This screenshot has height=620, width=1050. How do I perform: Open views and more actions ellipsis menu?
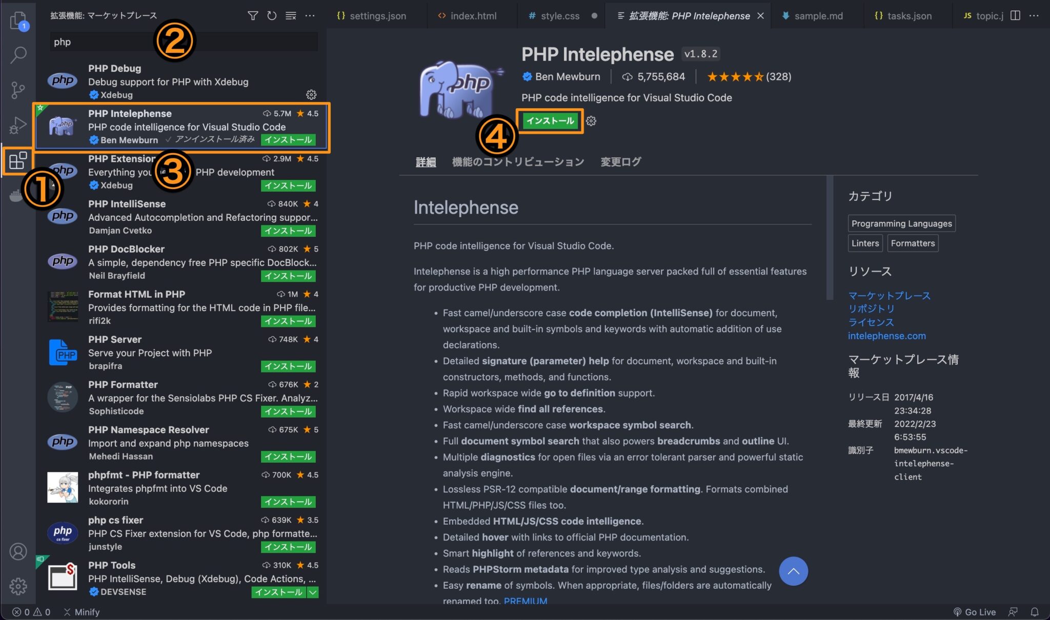(x=310, y=16)
